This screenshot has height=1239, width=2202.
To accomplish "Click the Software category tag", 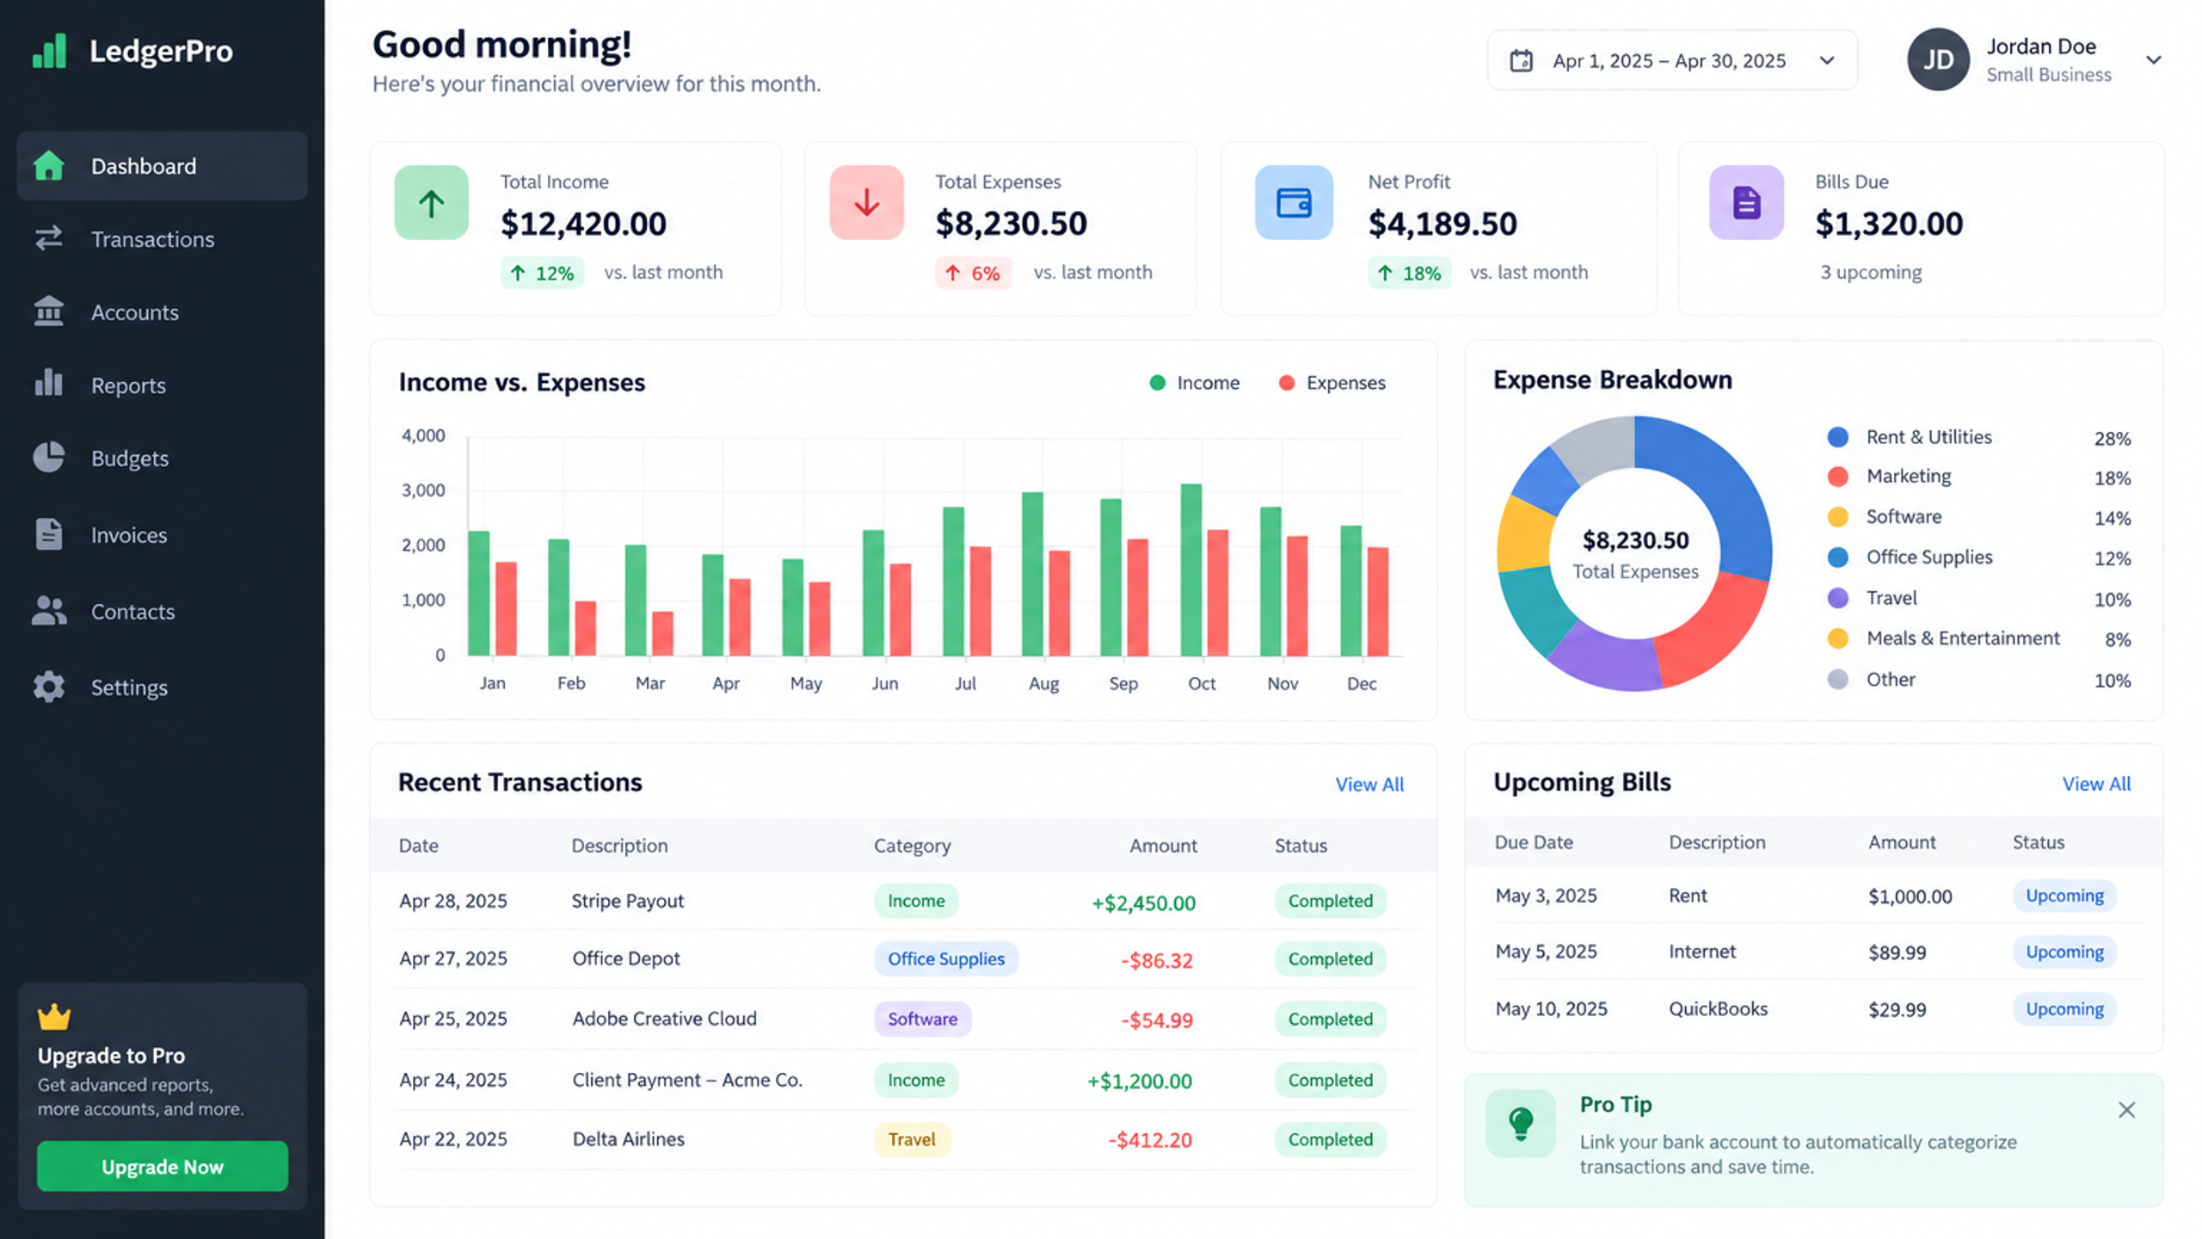I will pyautogui.click(x=923, y=1019).
